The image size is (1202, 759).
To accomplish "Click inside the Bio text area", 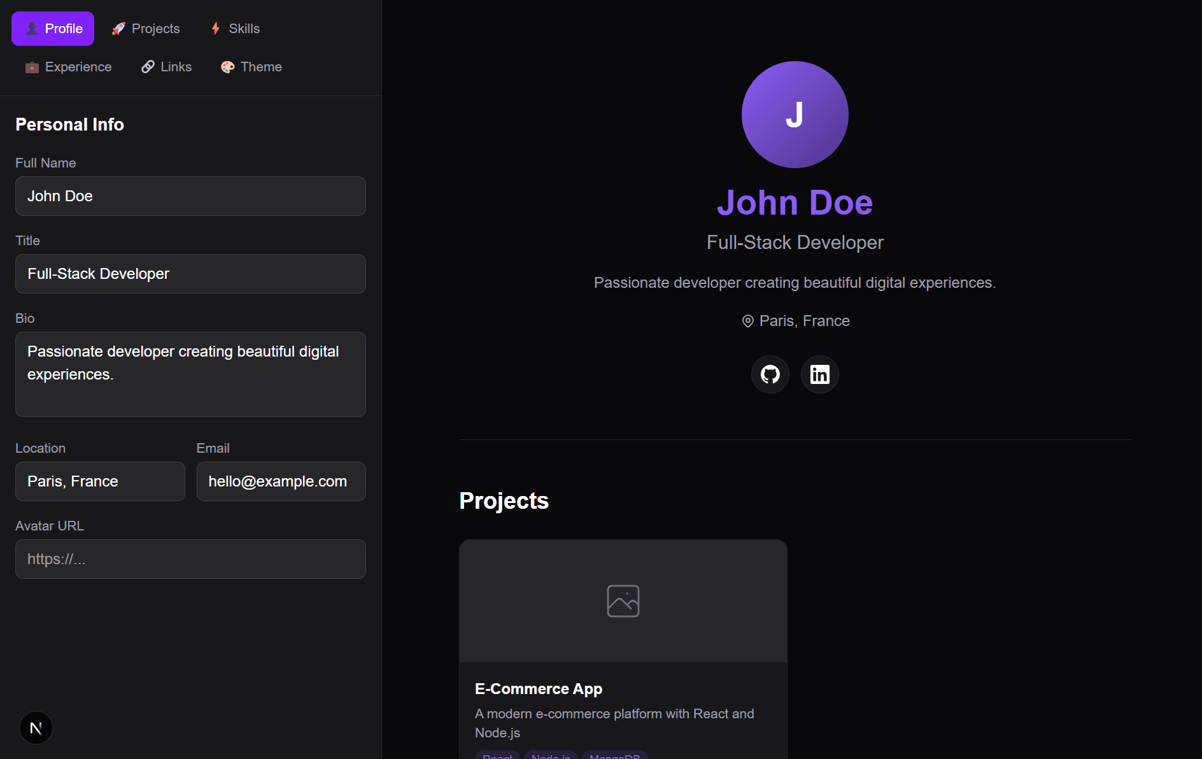I will tap(190, 374).
